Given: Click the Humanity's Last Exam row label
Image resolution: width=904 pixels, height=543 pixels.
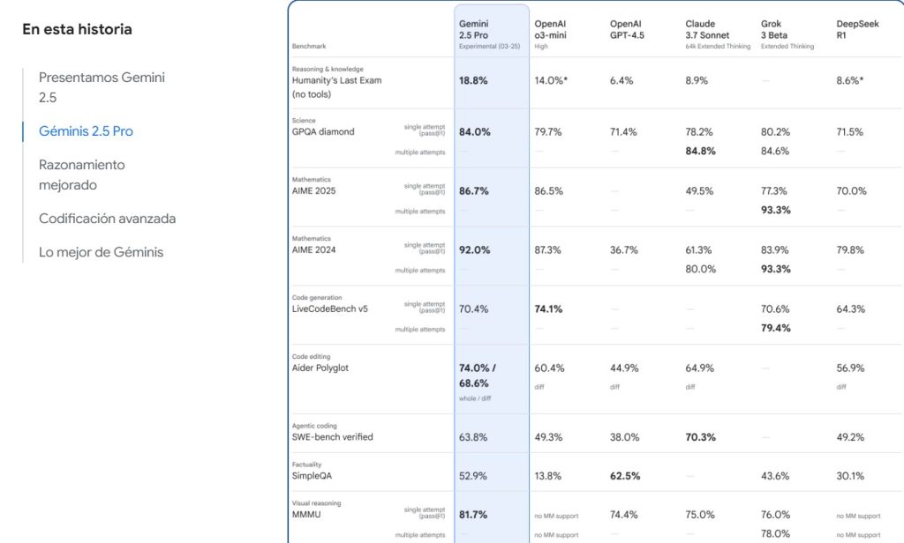Looking at the screenshot, I should [x=336, y=80].
